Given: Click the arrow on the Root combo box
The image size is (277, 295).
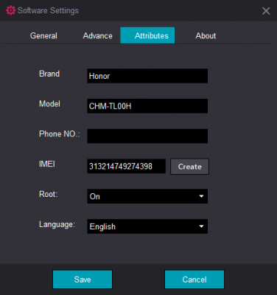Looking at the screenshot, I should (201, 196).
